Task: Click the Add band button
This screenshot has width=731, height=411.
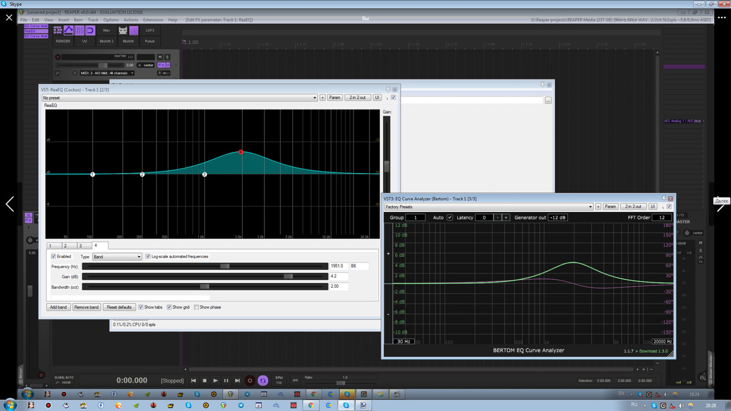Action: click(58, 307)
